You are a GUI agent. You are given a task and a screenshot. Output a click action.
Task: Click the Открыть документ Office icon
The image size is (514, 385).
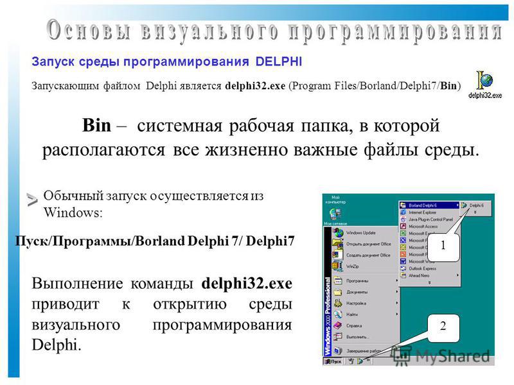pyautogui.click(x=338, y=244)
